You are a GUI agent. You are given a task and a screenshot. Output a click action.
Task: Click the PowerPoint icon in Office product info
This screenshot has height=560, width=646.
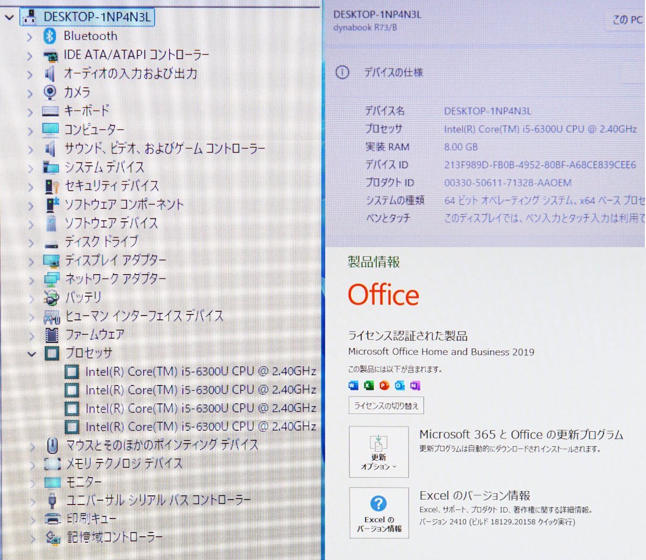tap(384, 386)
